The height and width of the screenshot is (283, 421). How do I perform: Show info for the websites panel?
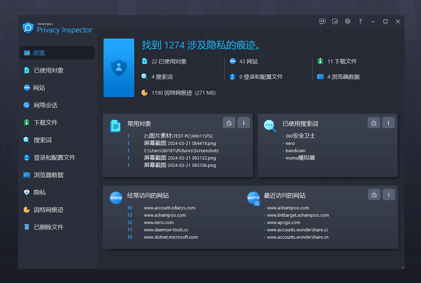pyautogui.click(x=389, y=194)
